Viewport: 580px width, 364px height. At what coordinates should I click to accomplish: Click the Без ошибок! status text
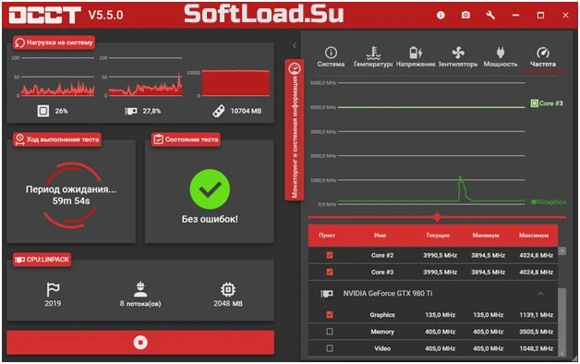click(x=210, y=219)
